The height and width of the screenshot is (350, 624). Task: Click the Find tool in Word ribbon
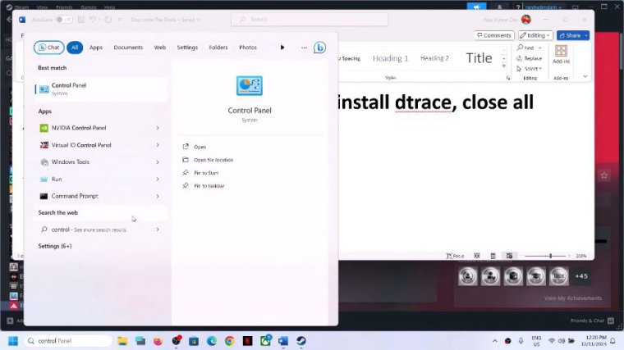pyautogui.click(x=529, y=48)
